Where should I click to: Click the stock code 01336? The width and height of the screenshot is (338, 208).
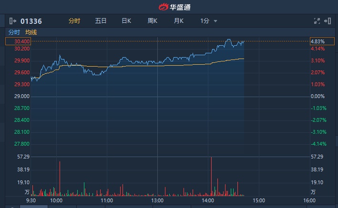tap(31, 21)
